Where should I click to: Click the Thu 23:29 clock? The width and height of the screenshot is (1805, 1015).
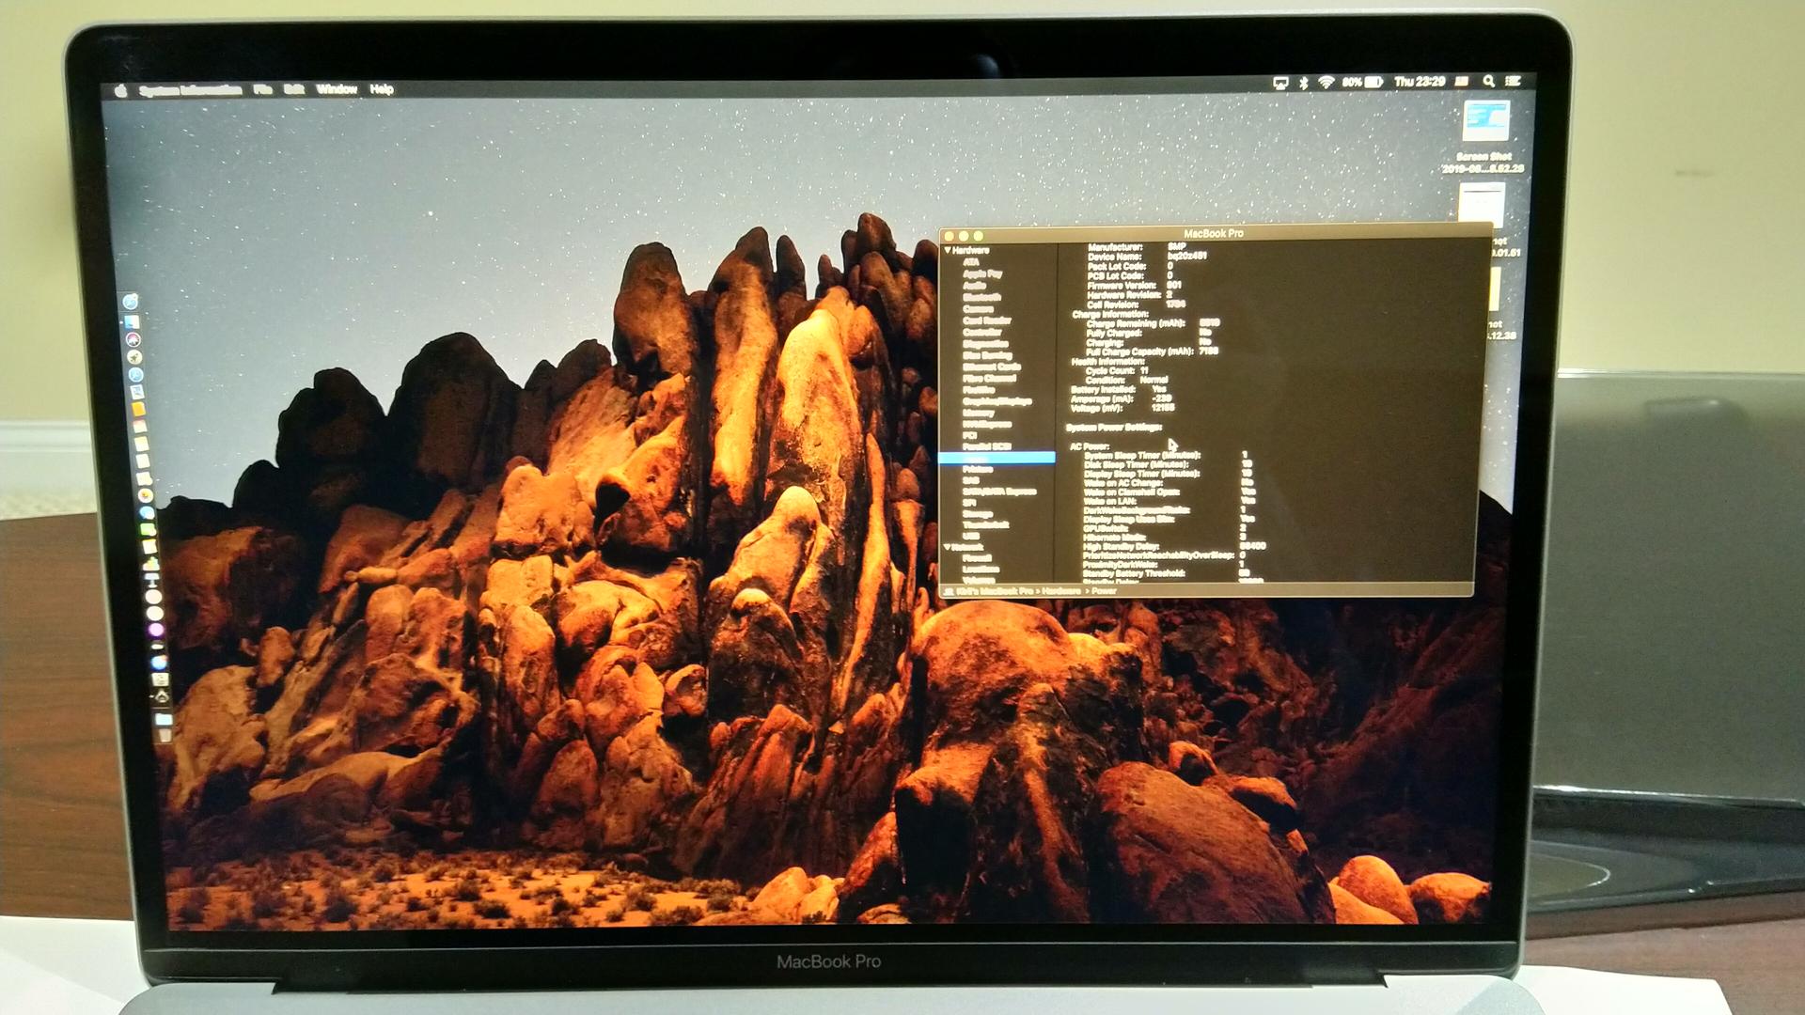(1420, 82)
